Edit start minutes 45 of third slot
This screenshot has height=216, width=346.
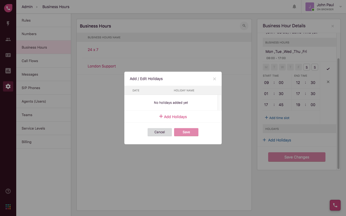pos(281,105)
